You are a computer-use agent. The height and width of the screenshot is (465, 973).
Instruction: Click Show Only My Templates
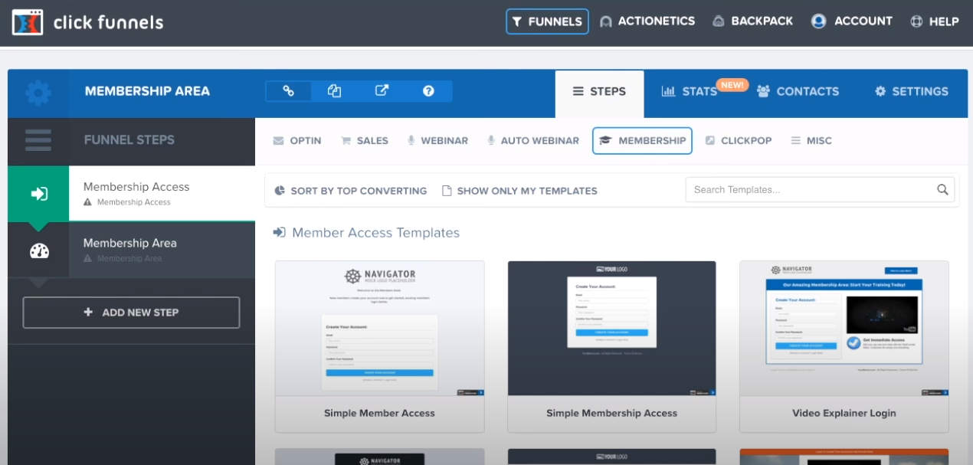click(519, 191)
